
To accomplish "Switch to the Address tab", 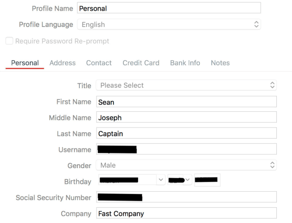I will (x=62, y=63).
